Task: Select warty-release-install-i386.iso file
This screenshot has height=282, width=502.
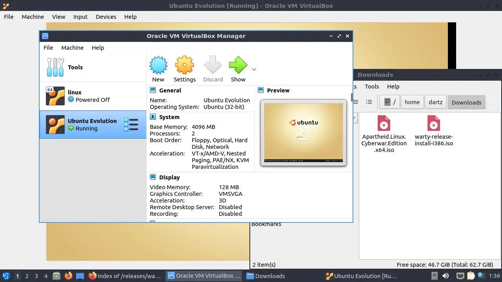Action: tap(434, 131)
